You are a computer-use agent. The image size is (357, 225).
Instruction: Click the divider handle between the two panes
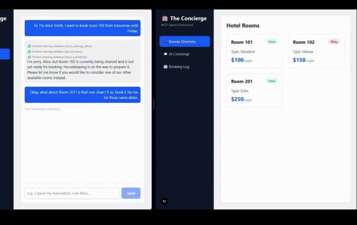point(154,104)
